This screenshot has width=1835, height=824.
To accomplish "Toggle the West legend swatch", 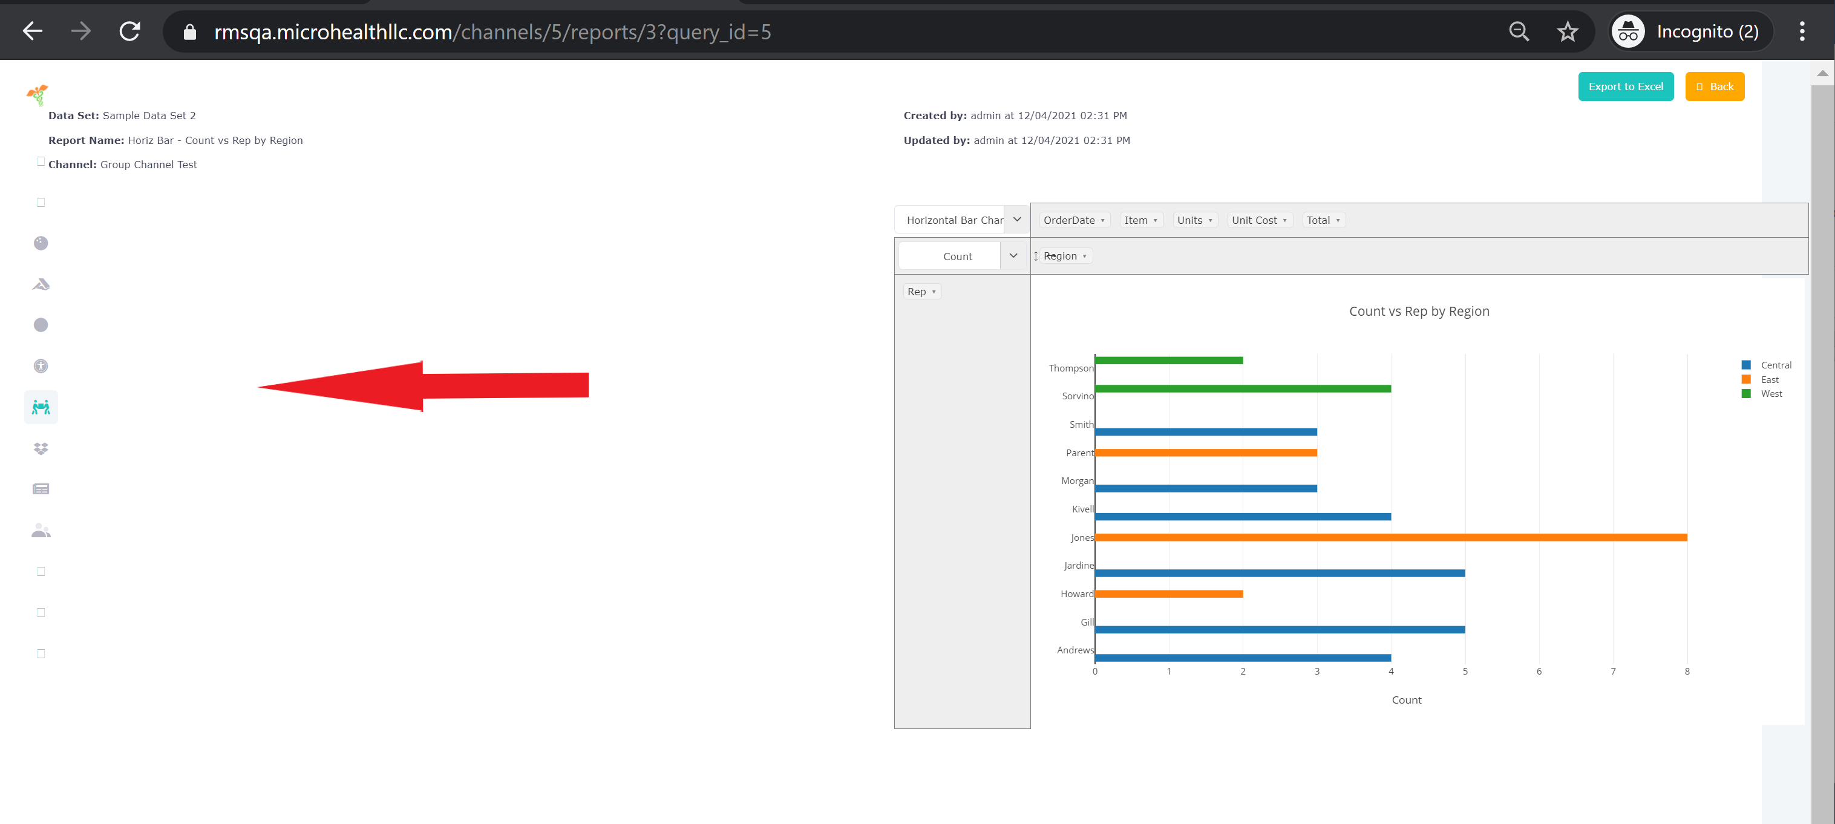I will pos(1746,393).
